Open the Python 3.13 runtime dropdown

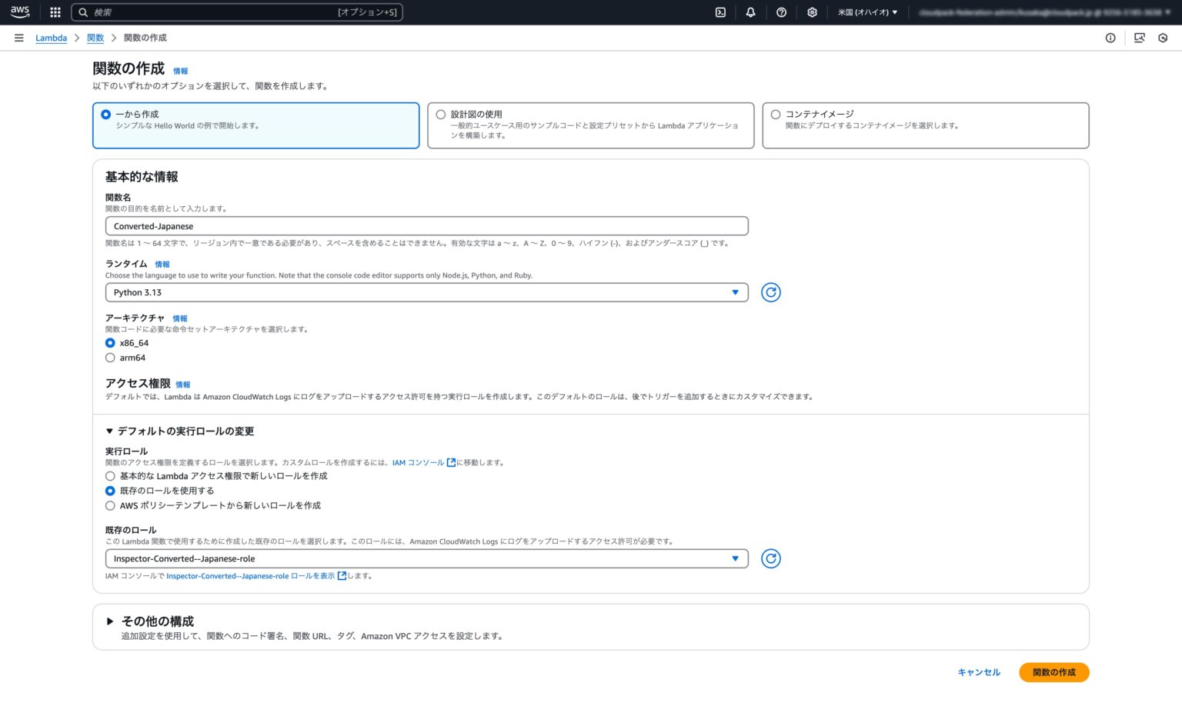[426, 292]
